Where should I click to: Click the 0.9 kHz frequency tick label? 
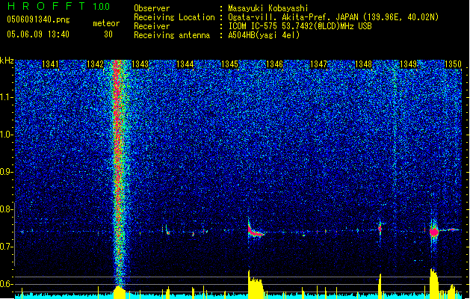point(6,172)
